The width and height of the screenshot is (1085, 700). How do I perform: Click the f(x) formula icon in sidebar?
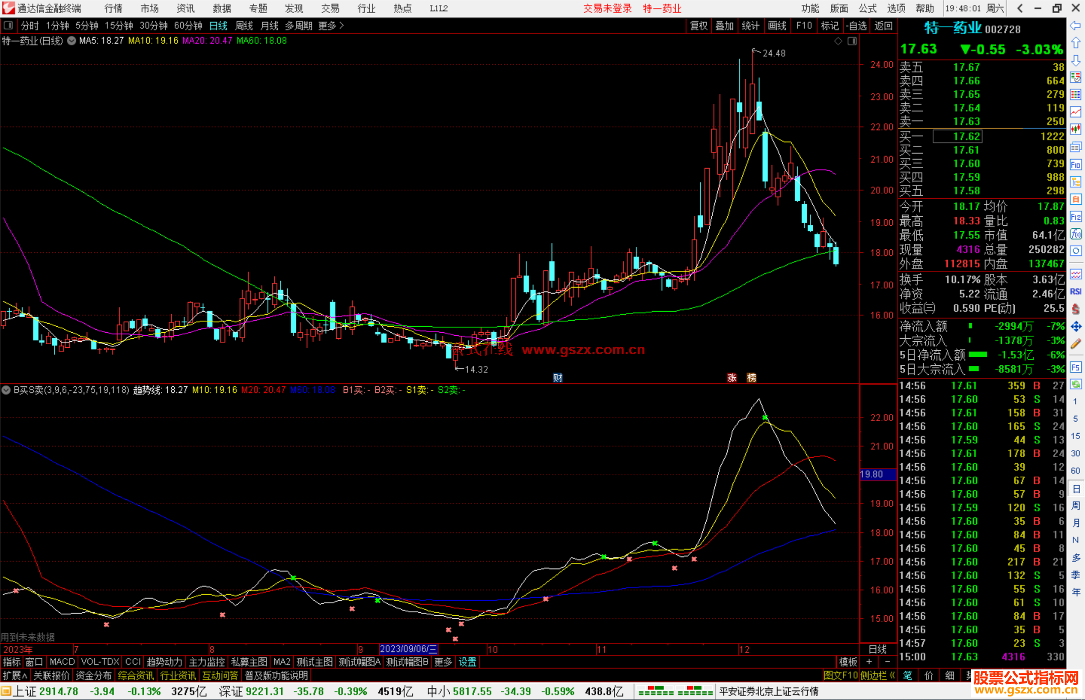coord(1075,234)
